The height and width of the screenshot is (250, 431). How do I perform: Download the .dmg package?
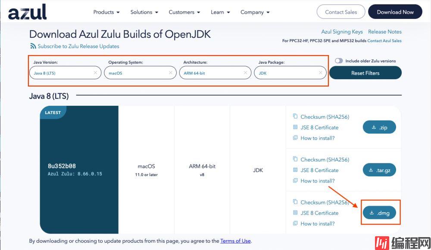[378, 213]
